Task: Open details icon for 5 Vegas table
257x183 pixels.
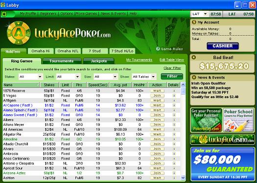Action: click(174, 96)
